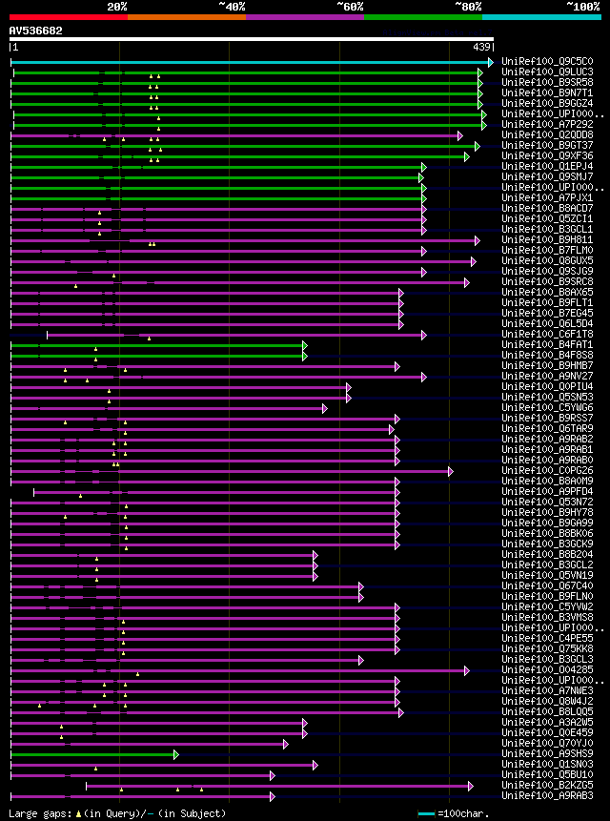Select the UniRef100_Q5ZCI1 label
Viewport: 610px width, 821px height.
[x=547, y=219]
